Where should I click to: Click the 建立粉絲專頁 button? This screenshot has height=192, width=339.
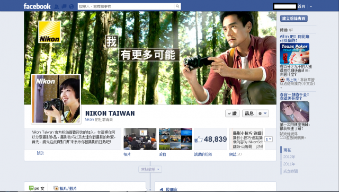pyautogui.click(x=294, y=19)
